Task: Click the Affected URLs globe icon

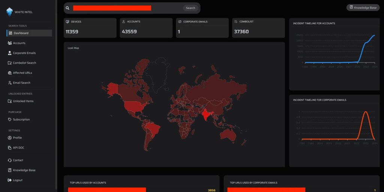Action: [x=9, y=73]
